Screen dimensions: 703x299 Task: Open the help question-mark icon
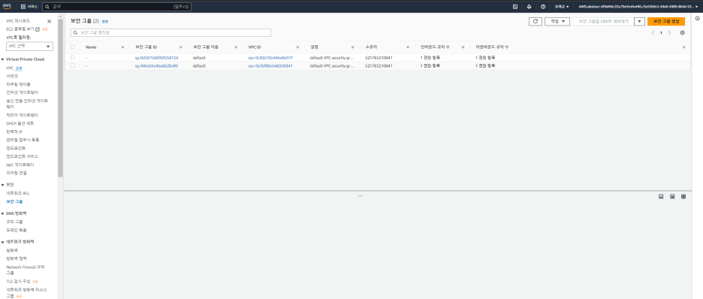coord(543,7)
